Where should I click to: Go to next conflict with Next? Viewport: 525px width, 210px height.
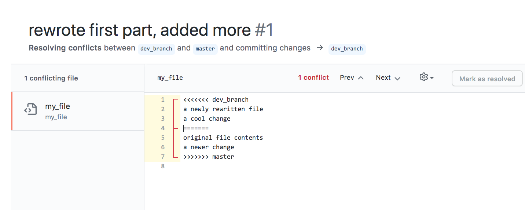(383, 78)
